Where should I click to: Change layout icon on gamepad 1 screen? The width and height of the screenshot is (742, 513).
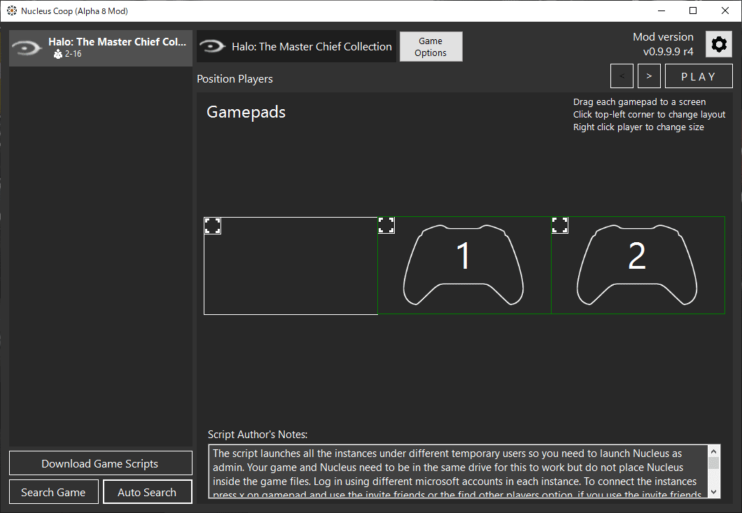pyautogui.click(x=386, y=225)
